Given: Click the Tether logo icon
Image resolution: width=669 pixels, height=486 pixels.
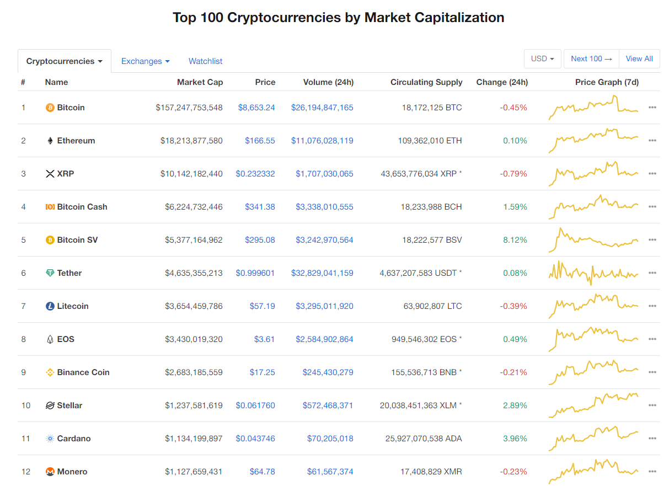Looking at the screenshot, I should point(50,273).
